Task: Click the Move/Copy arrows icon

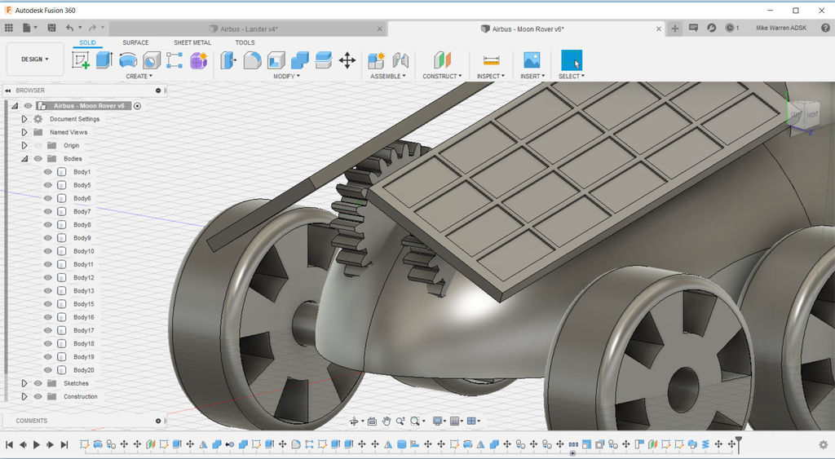Action: pos(347,60)
